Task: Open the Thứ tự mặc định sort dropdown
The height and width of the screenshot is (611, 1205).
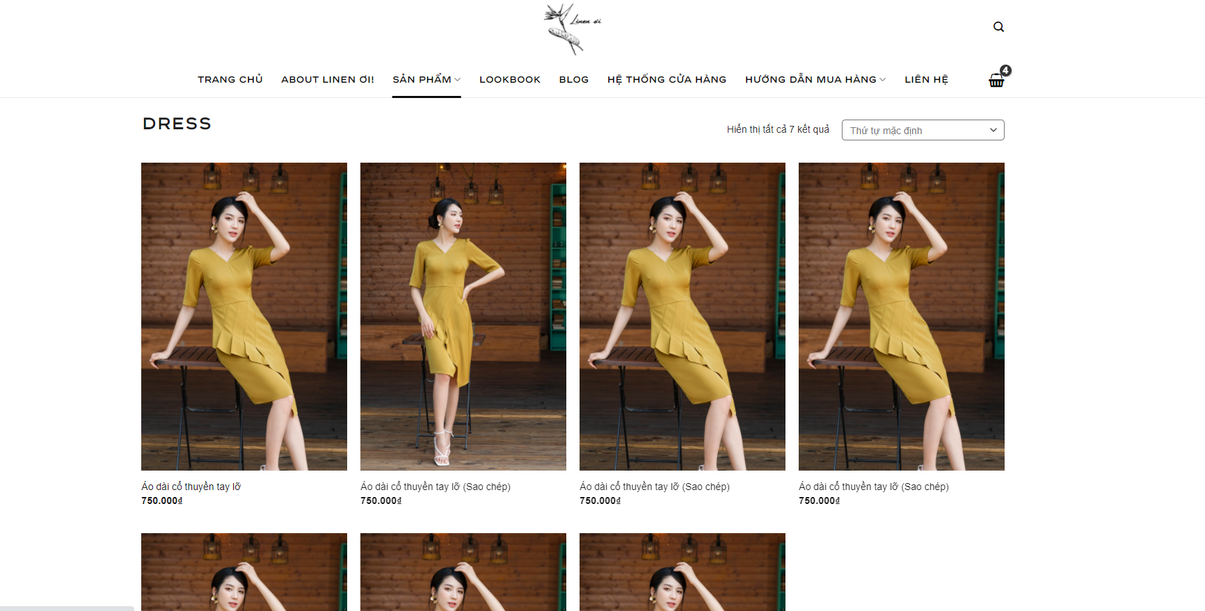Action: [x=923, y=130]
